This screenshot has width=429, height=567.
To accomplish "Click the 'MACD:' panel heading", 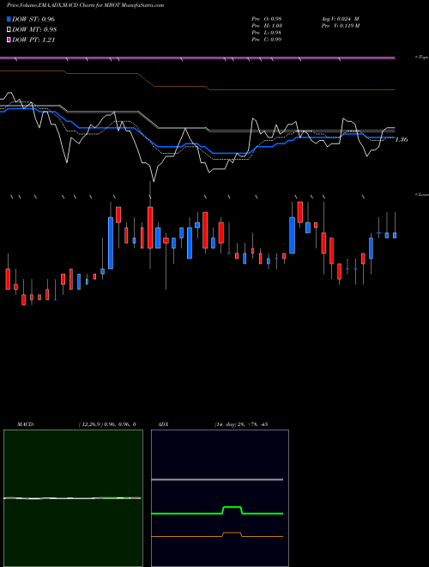I will pyautogui.click(x=26, y=424).
